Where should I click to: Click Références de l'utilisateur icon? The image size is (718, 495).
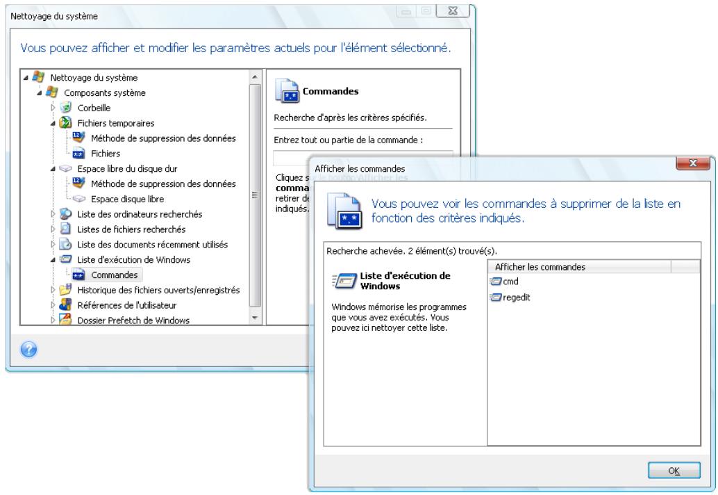click(x=65, y=305)
